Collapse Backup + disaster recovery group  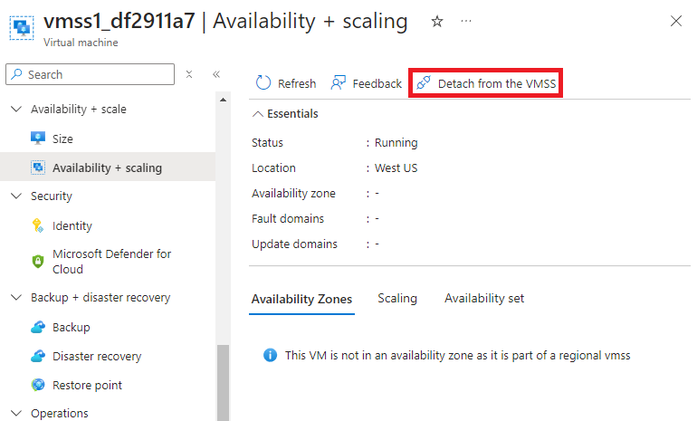(x=16, y=297)
